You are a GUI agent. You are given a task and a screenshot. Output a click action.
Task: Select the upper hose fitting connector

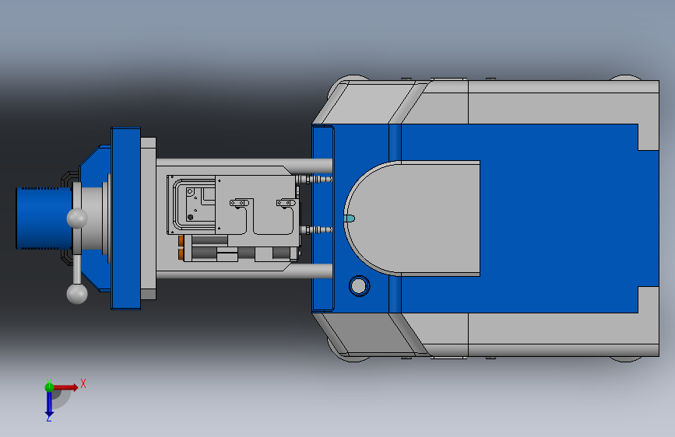point(314,179)
